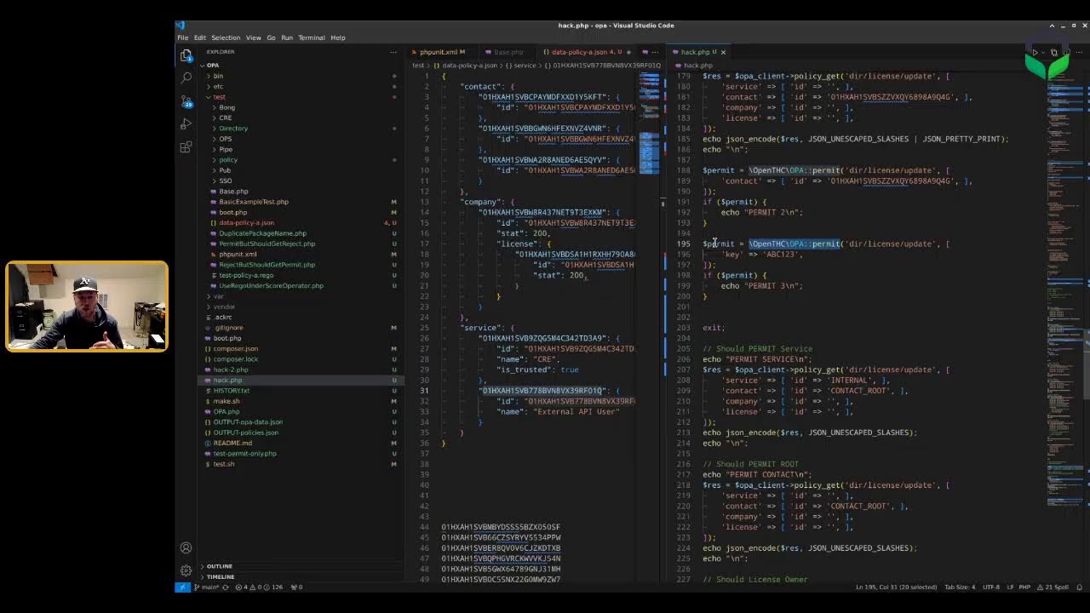This screenshot has height=613, width=1090.
Task: Expand the etc folder
Action: 218,86
